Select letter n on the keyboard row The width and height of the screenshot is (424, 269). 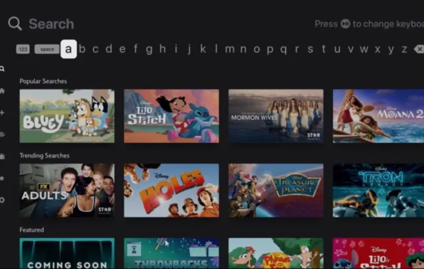[243, 50]
